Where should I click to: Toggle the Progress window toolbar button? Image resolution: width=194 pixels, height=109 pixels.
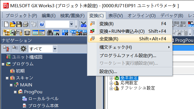pyautogui.click(x=42, y=33)
